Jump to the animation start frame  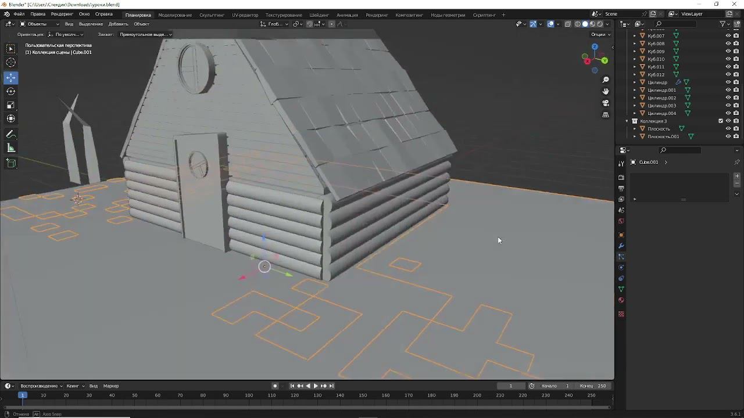pyautogui.click(x=292, y=386)
